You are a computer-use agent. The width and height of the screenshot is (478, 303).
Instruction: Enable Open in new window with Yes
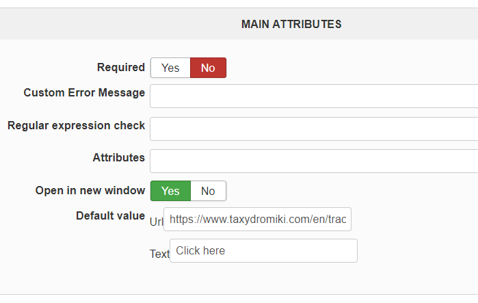coord(170,191)
